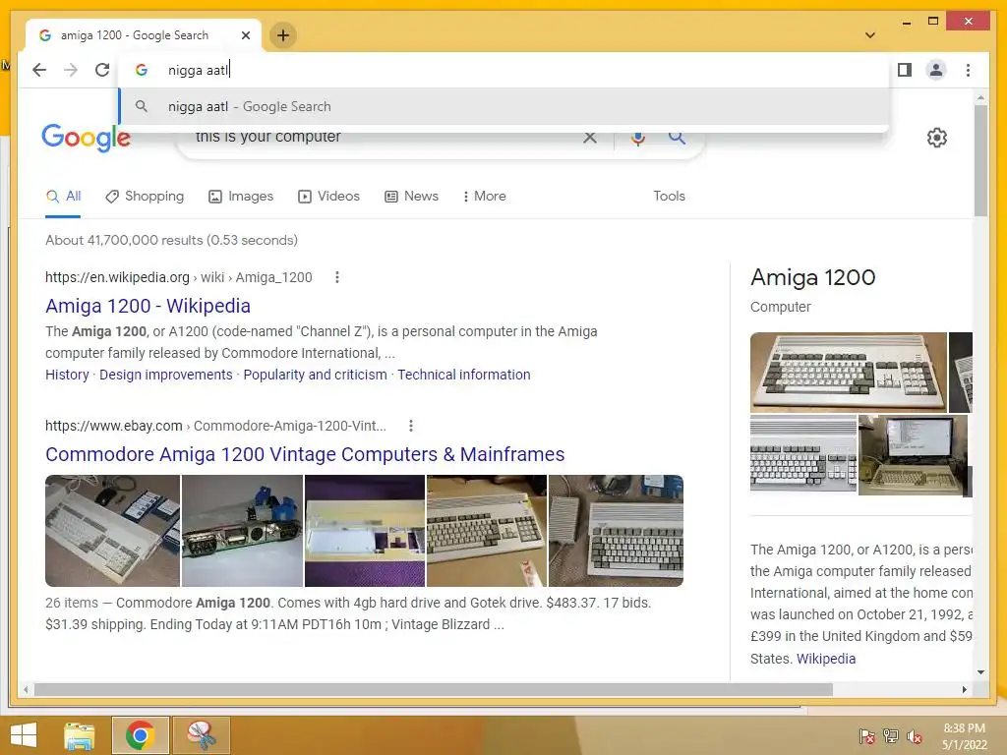Select the address bar search suggestion
This screenshot has height=755, width=1007.
[x=504, y=106]
